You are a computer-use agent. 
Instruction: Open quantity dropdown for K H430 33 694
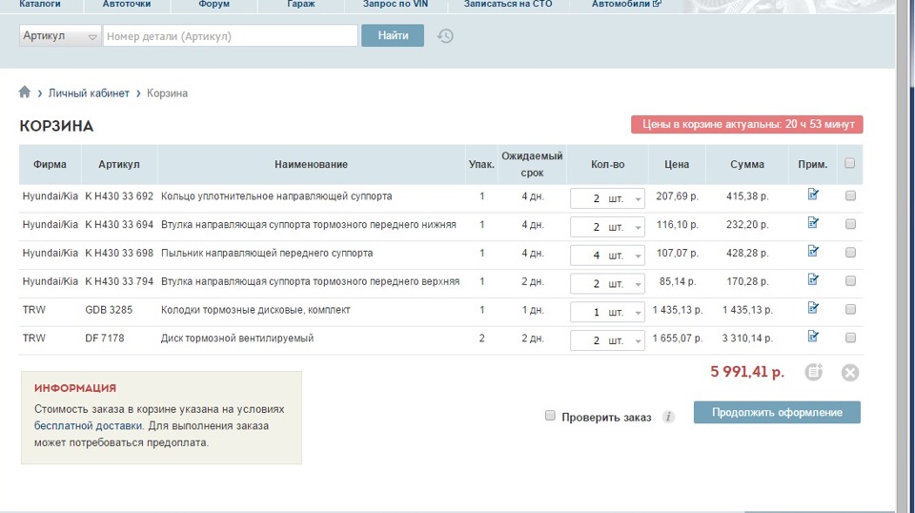click(607, 227)
